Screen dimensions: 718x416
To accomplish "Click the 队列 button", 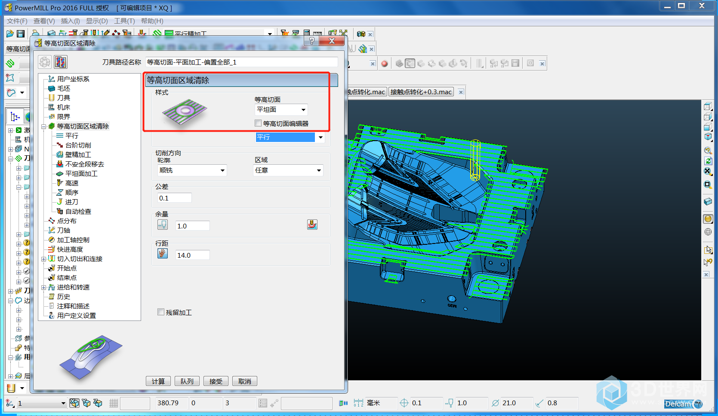I will pyautogui.click(x=187, y=381).
